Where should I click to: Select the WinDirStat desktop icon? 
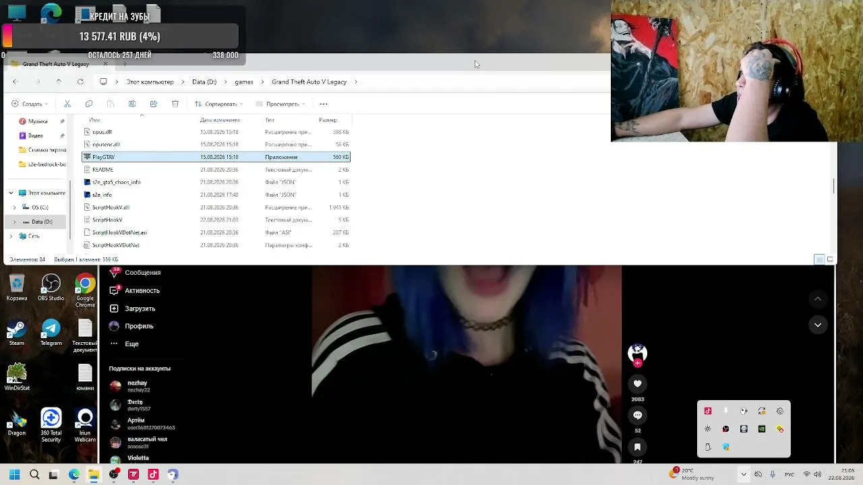click(17, 377)
